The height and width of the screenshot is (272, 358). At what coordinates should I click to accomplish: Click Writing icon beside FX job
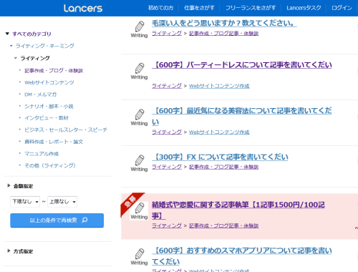coord(139,163)
